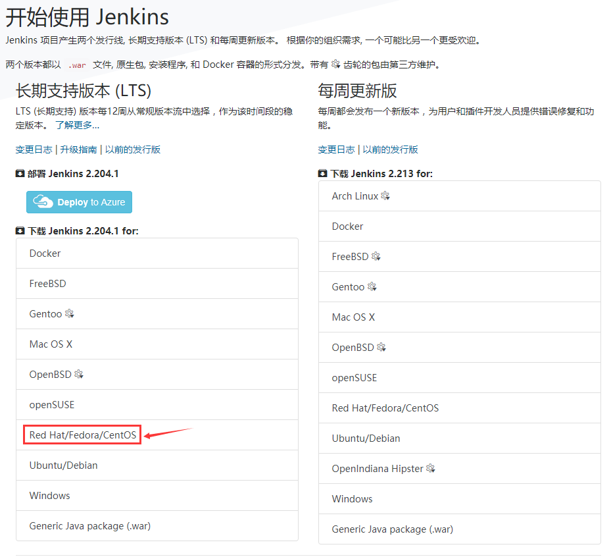Choose Ubuntu/Debian in the LTS list
Image resolution: width=611 pixels, height=557 pixels.
pos(157,465)
